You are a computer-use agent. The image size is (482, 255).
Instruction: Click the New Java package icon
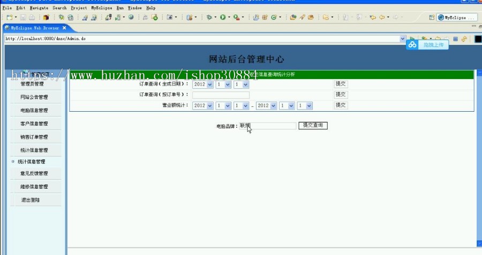265,18
